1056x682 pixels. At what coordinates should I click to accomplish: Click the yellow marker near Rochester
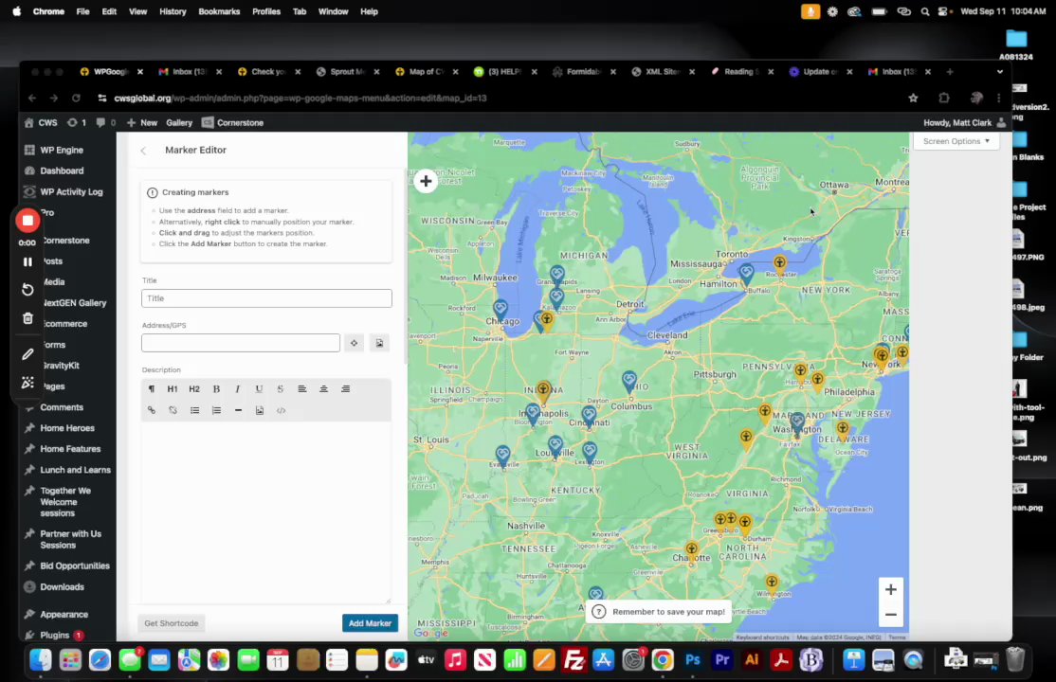[x=779, y=264]
